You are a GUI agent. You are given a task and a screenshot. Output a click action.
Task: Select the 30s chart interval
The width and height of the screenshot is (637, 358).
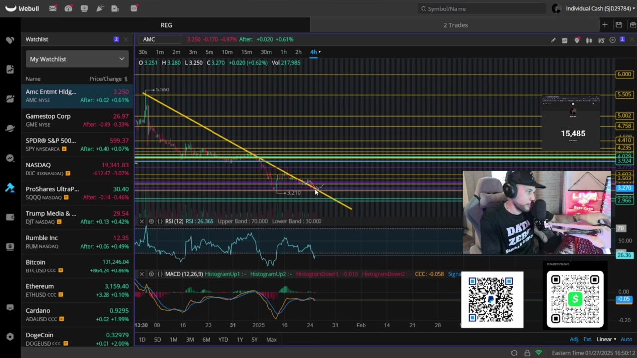[143, 52]
